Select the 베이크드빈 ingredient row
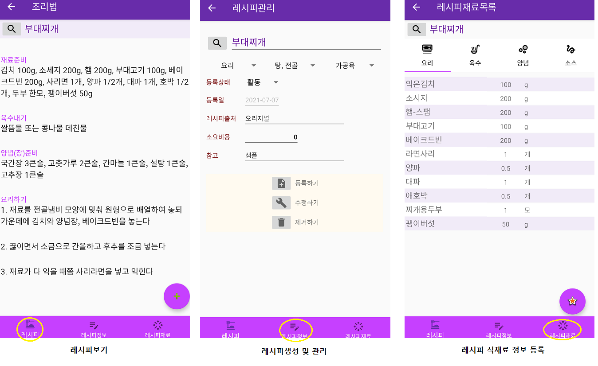Image resolution: width=598 pixels, height=366 pixels. [x=500, y=140]
